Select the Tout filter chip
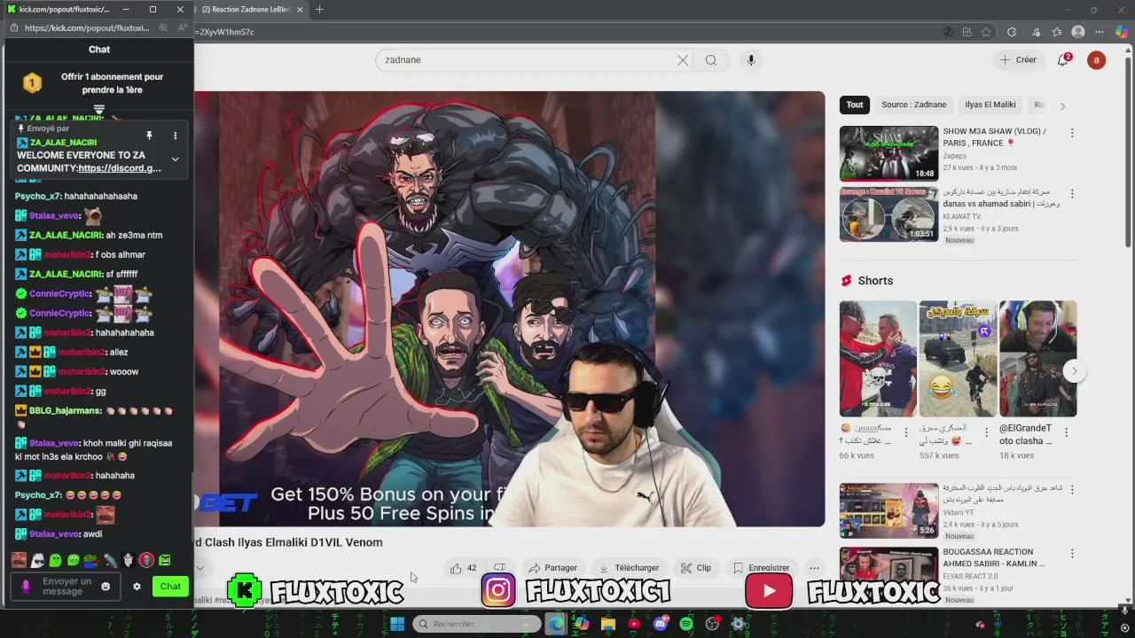Screen dimensions: 1135x638 click(855, 105)
